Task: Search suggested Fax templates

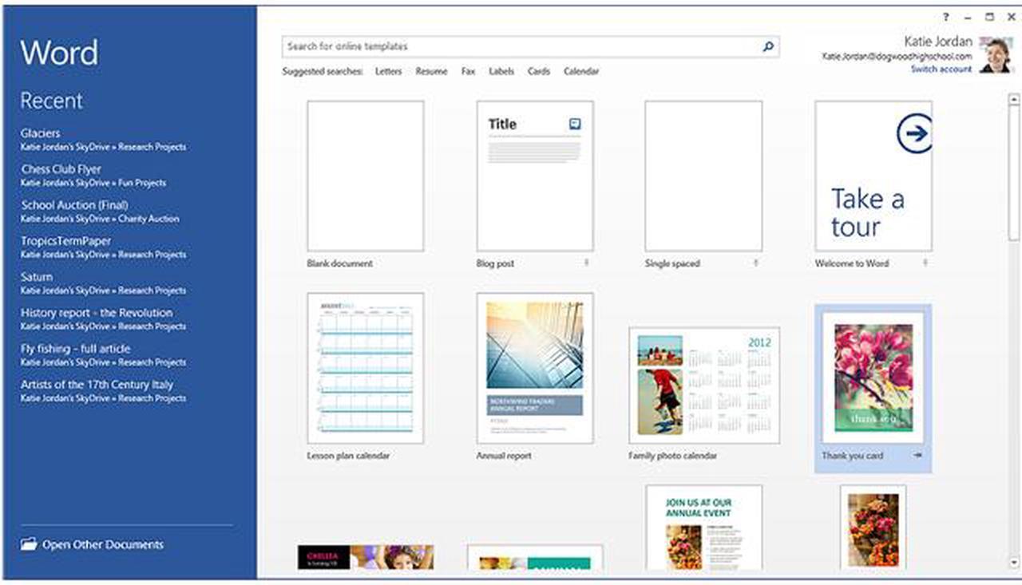Action: [468, 71]
